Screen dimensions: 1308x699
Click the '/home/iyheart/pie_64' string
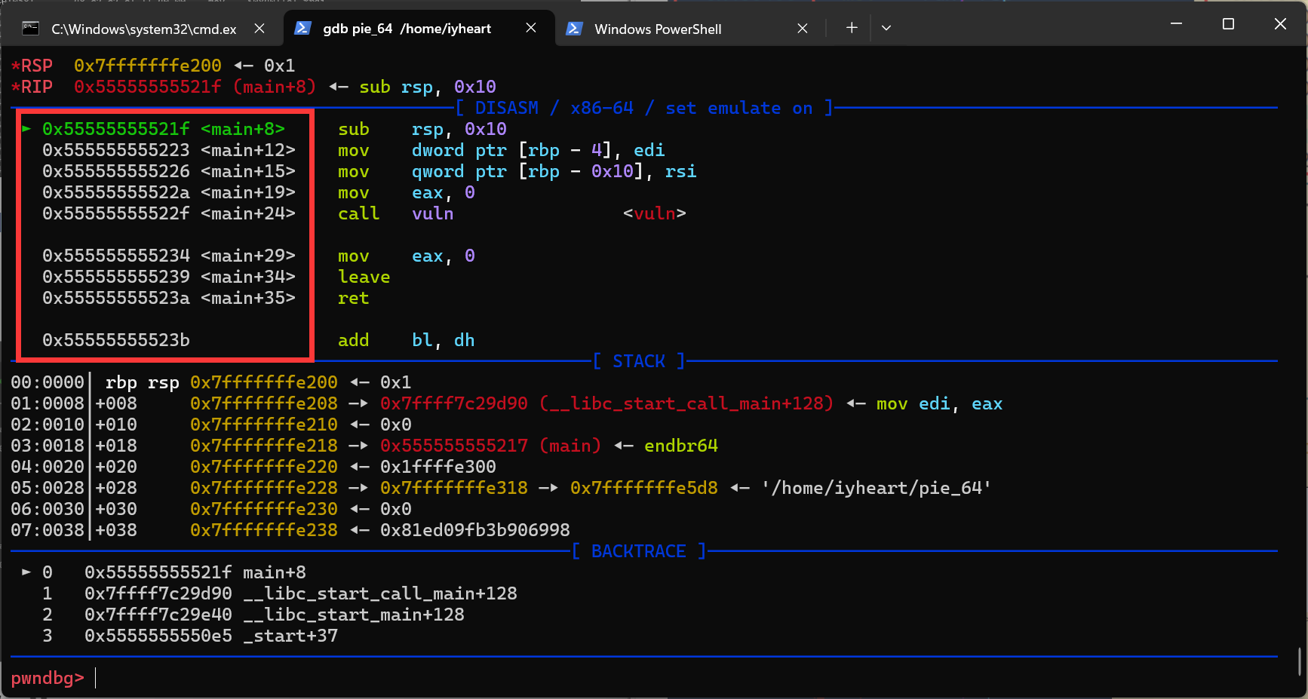tap(877, 488)
